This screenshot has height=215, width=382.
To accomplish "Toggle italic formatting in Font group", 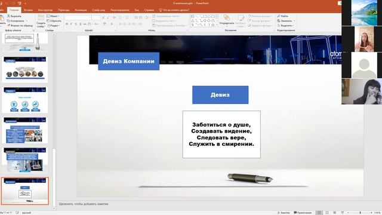I will [x=71, y=24].
